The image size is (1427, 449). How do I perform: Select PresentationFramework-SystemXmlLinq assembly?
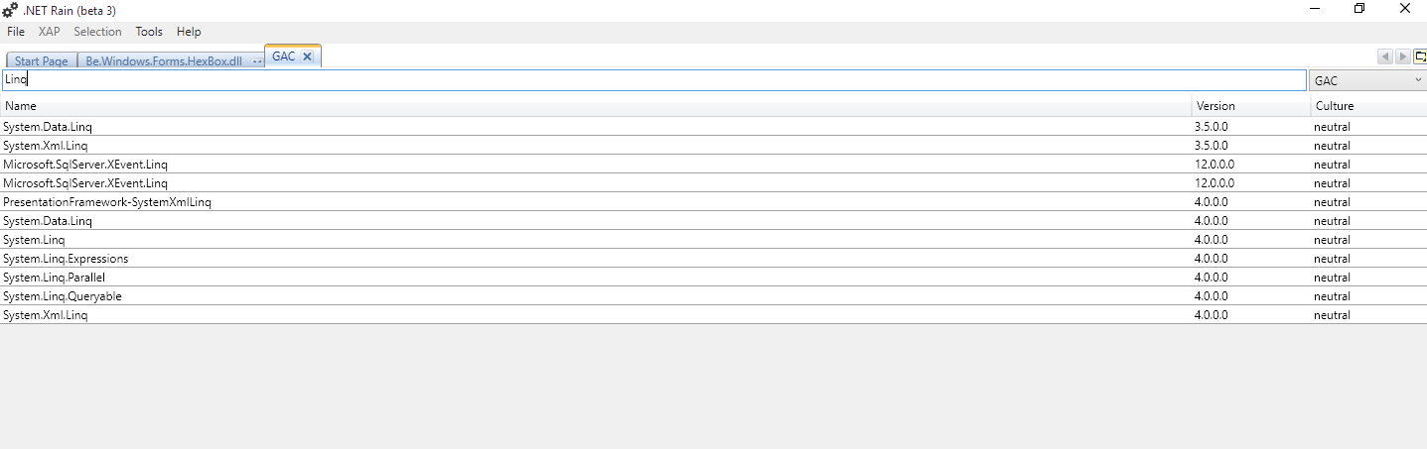[x=713, y=202]
